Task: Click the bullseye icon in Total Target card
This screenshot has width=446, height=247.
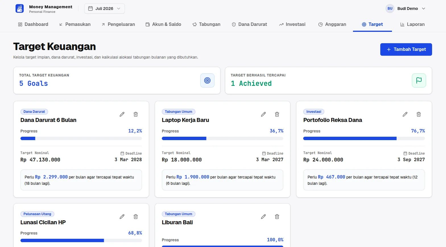Action: coord(207,80)
